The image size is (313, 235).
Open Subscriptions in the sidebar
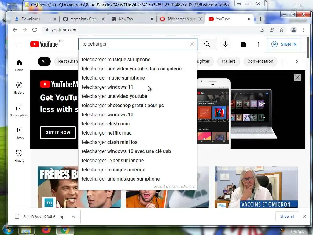pyautogui.click(x=19, y=110)
